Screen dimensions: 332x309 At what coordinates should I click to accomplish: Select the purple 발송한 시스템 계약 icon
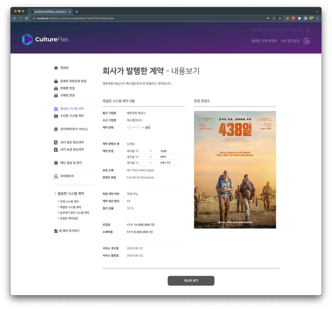(56, 108)
